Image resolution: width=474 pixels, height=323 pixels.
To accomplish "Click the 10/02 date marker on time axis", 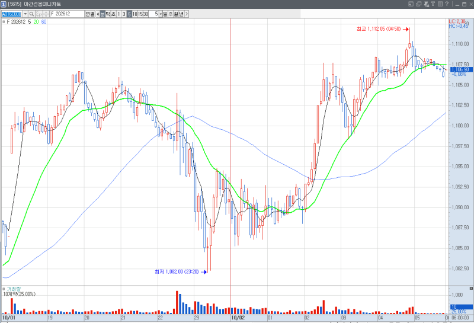I will (238, 318).
